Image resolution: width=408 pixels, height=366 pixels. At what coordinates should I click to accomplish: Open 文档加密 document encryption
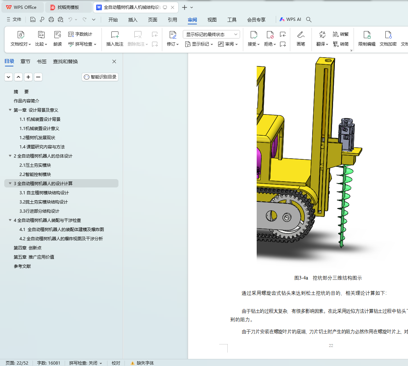pyautogui.click(x=388, y=39)
